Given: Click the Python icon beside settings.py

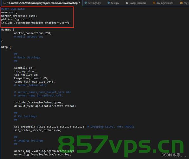Looking at the screenshot, I should 86,3.
